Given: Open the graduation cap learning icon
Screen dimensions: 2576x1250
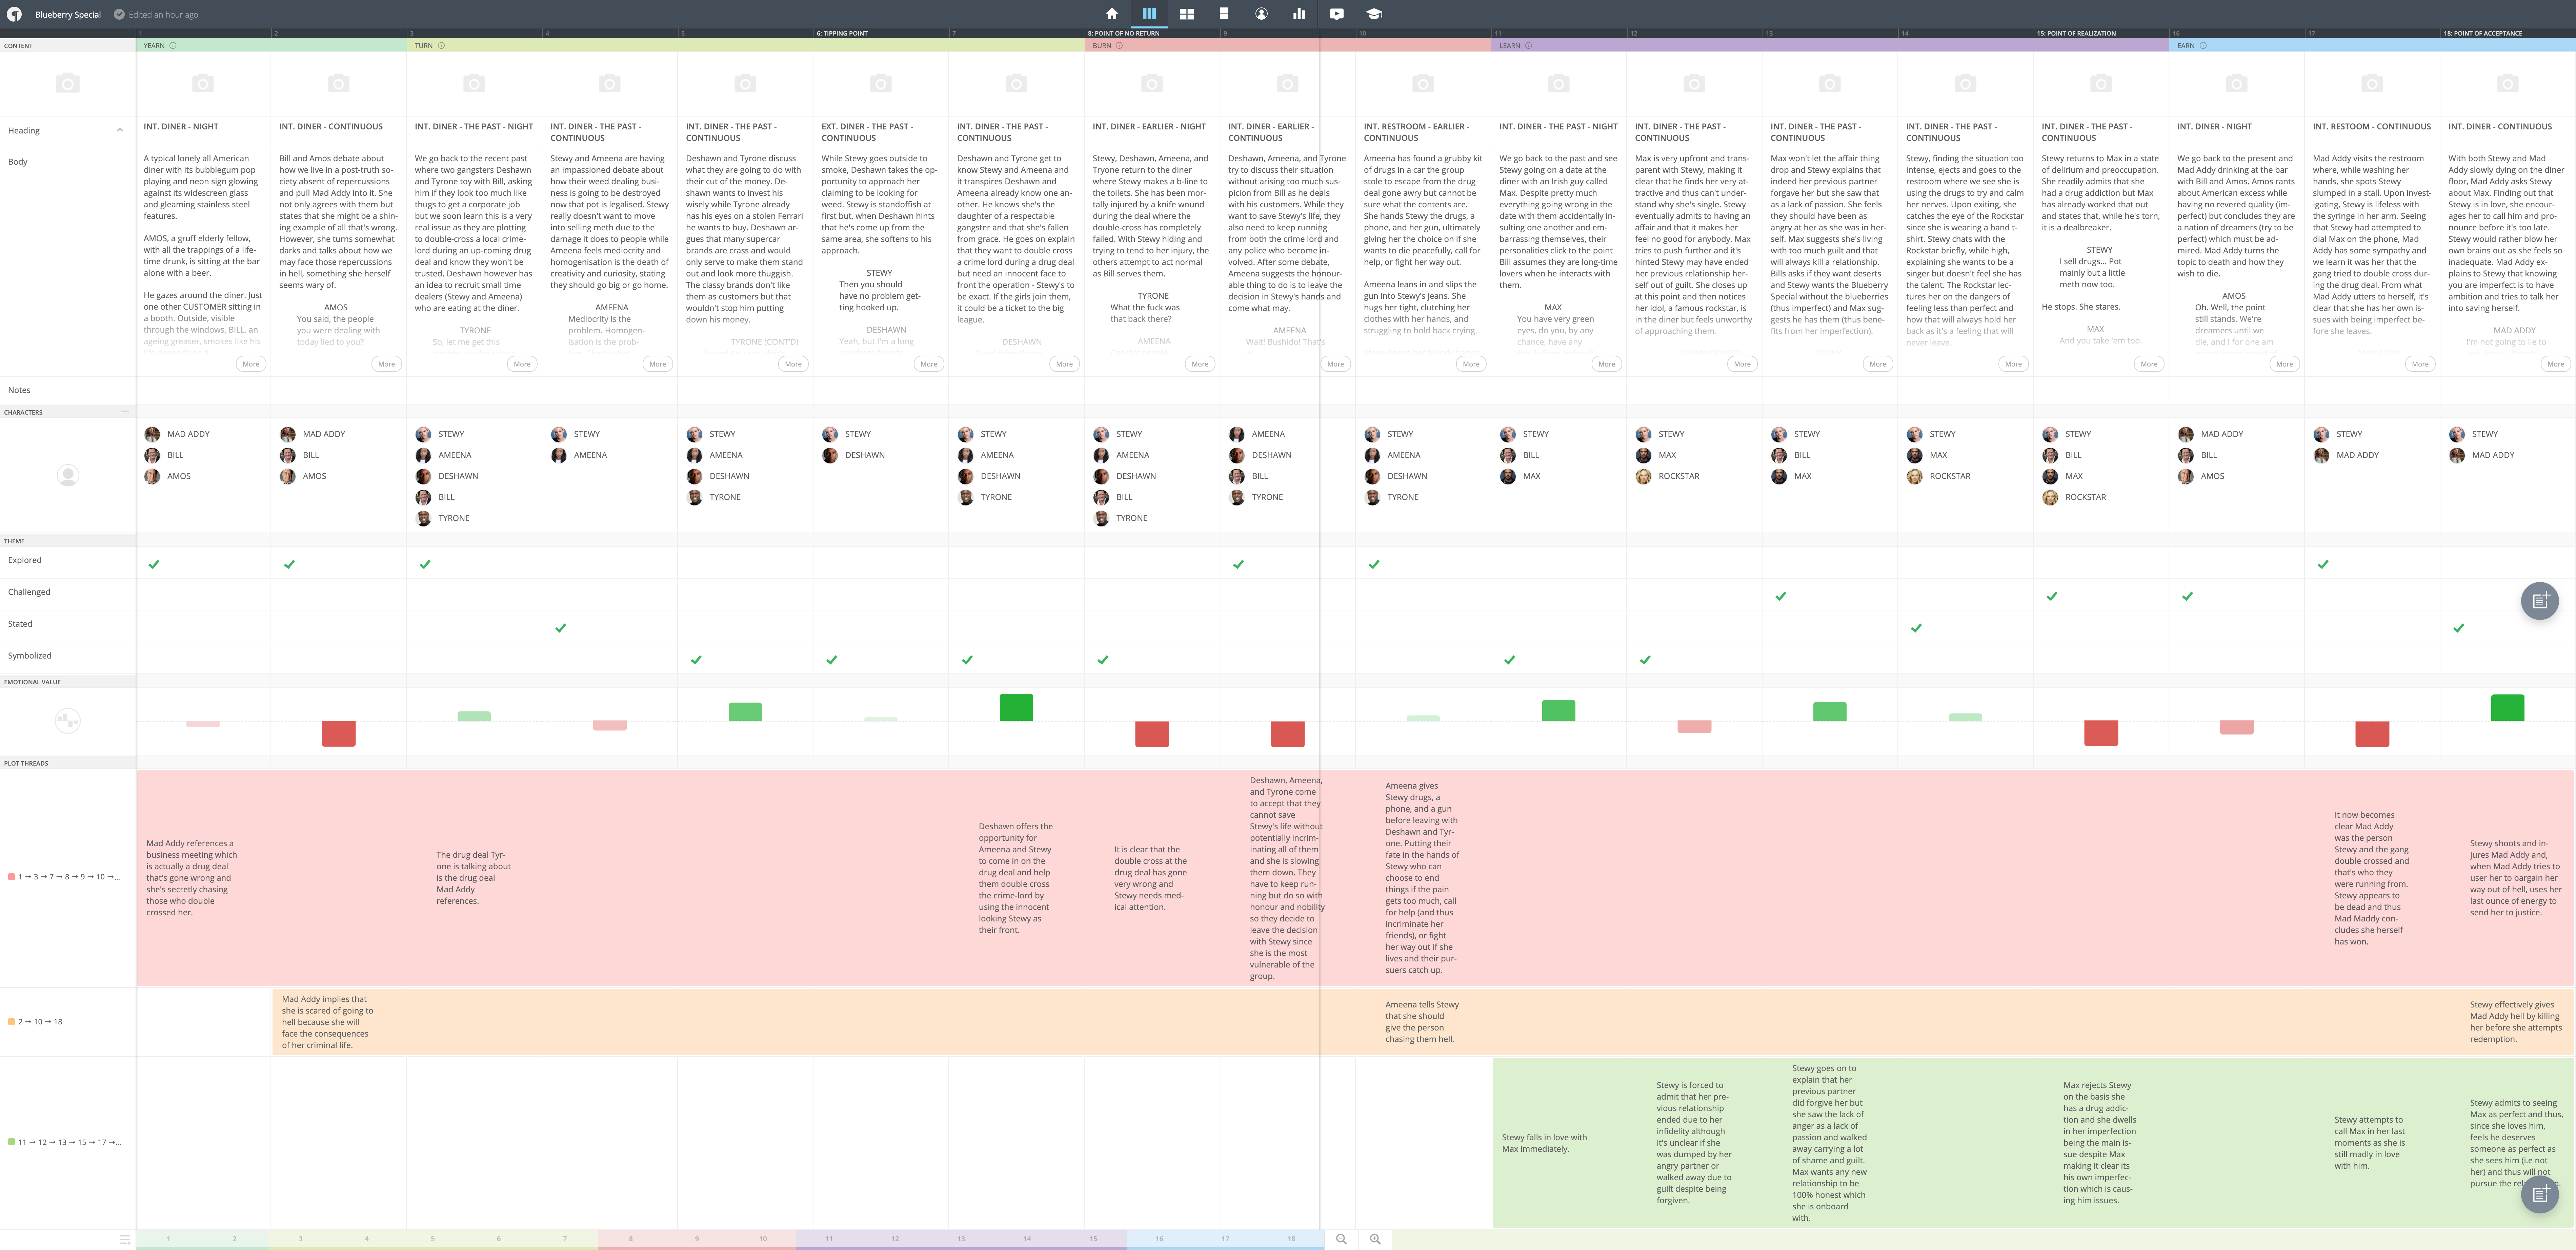Looking at the screenshot, I should tap(1374, 14).
